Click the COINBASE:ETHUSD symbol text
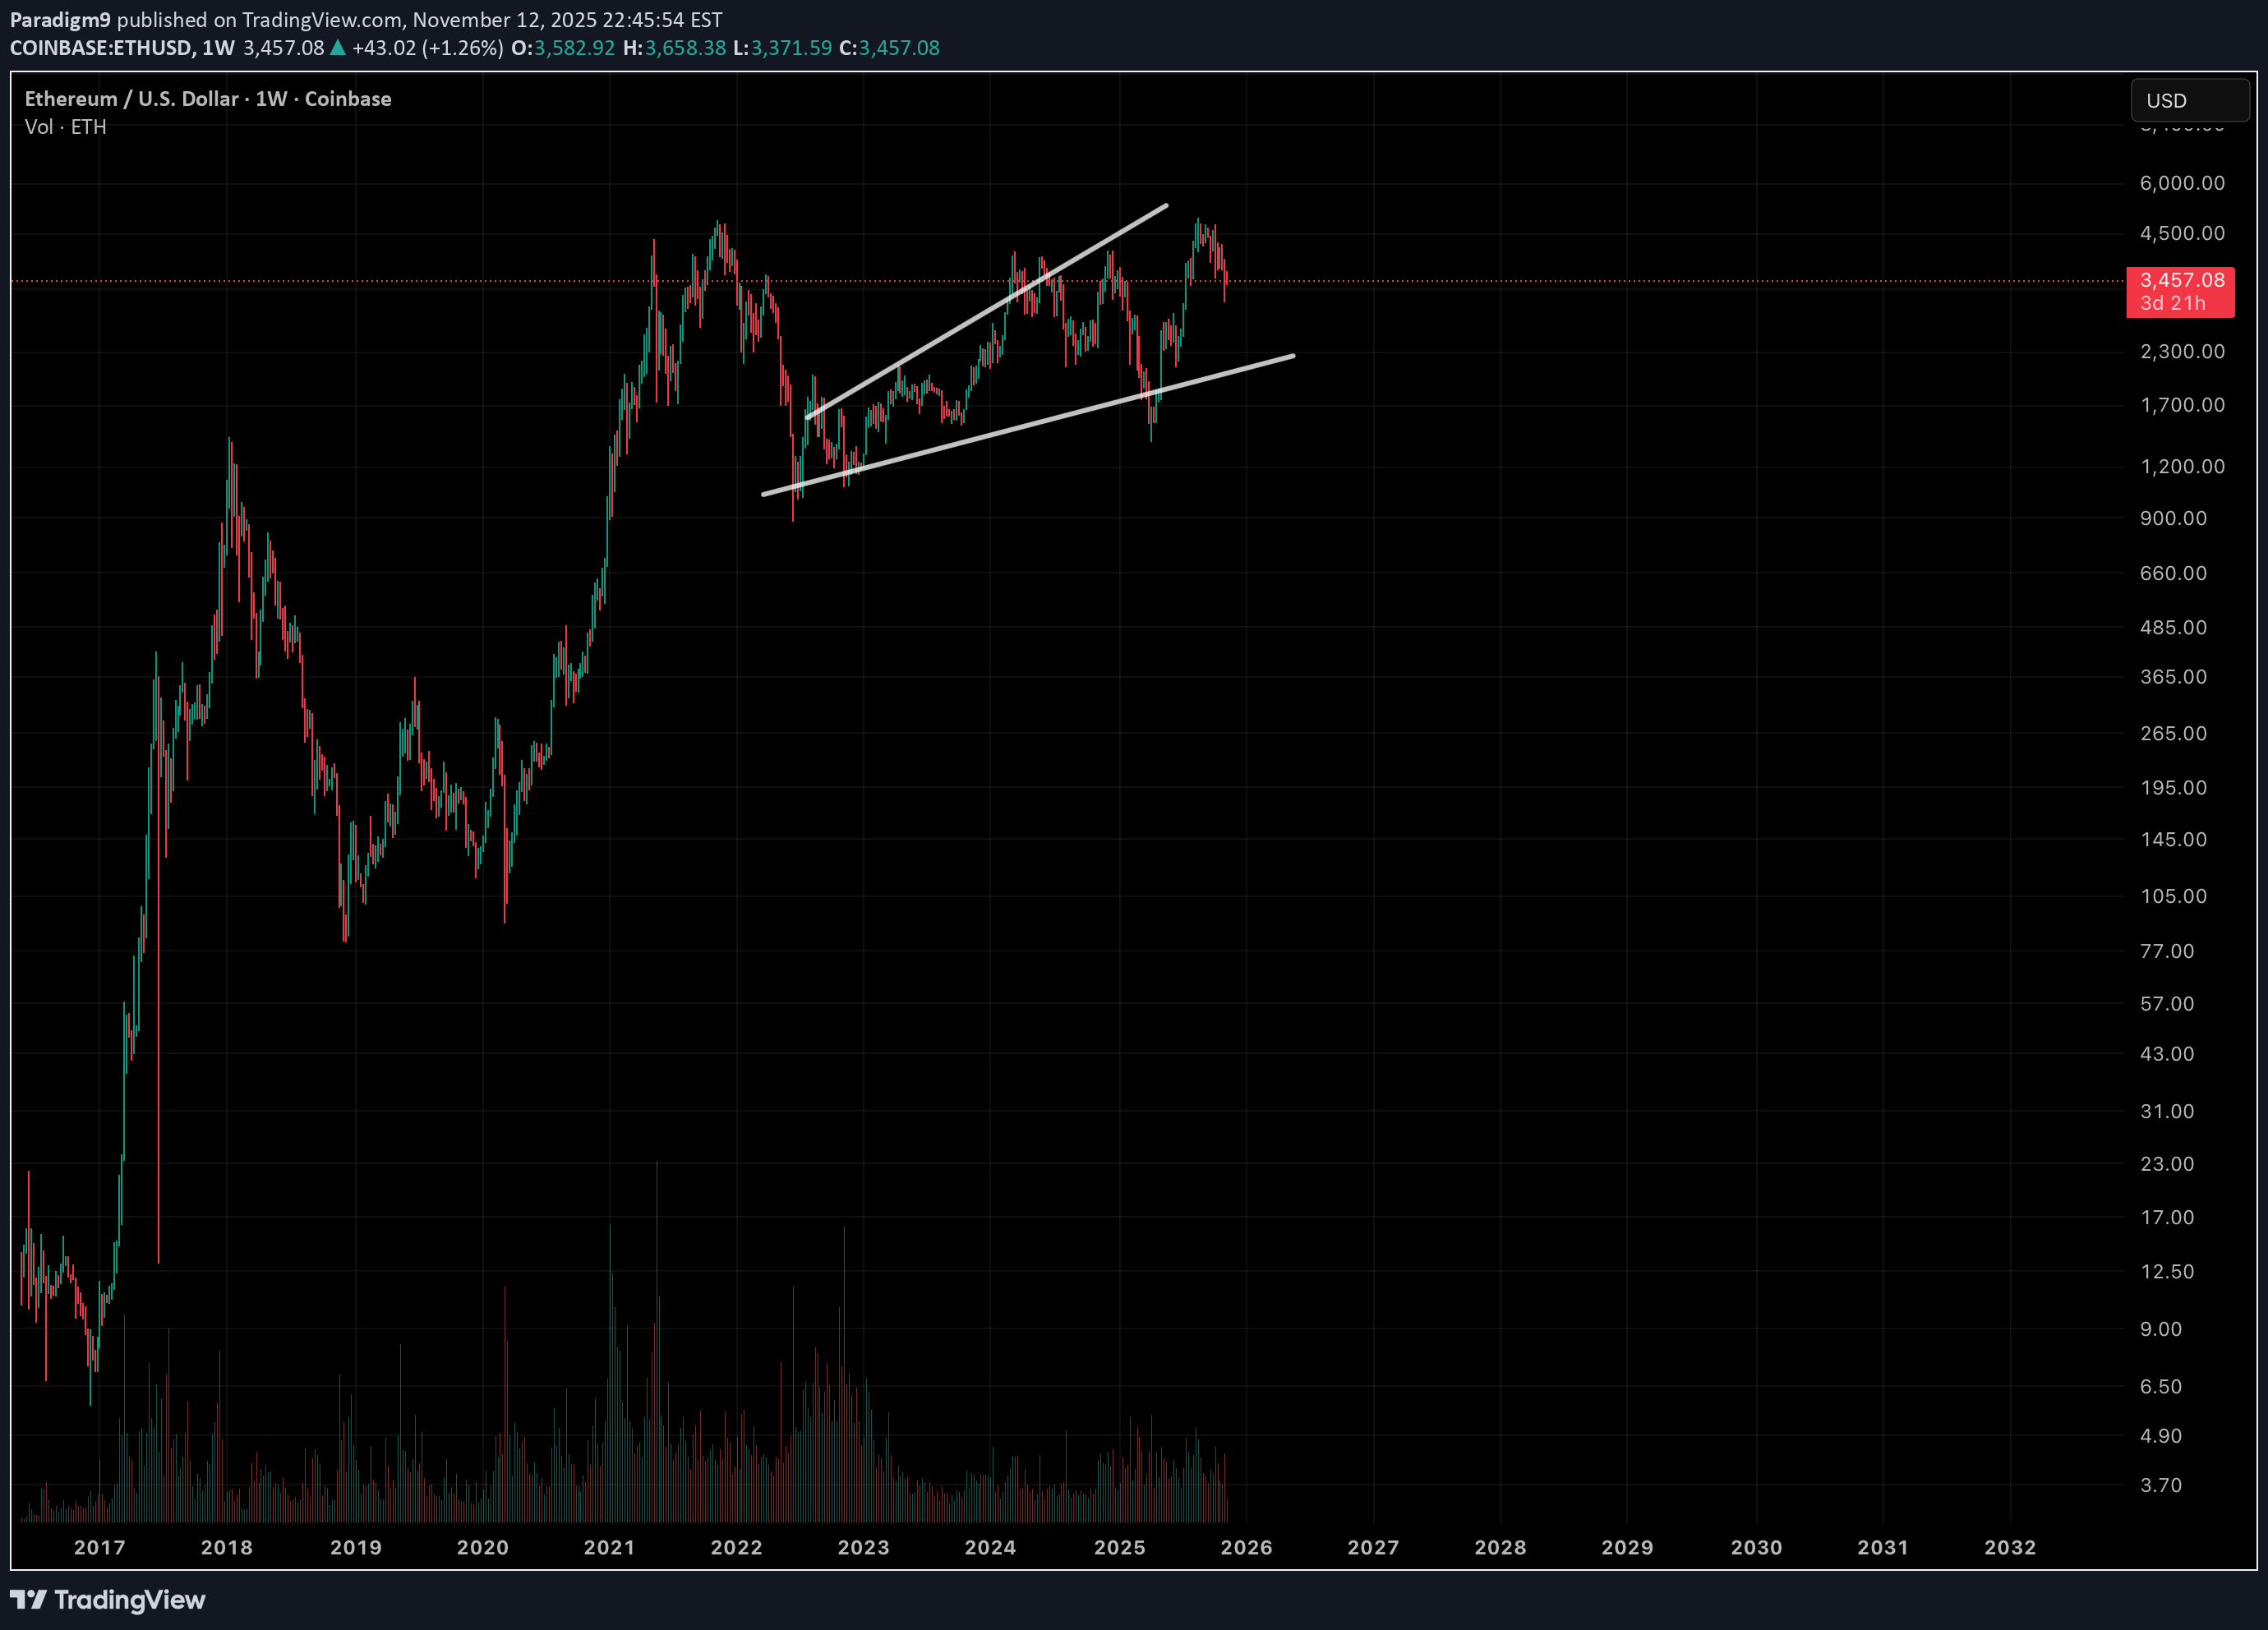 [x=100, y=47]
